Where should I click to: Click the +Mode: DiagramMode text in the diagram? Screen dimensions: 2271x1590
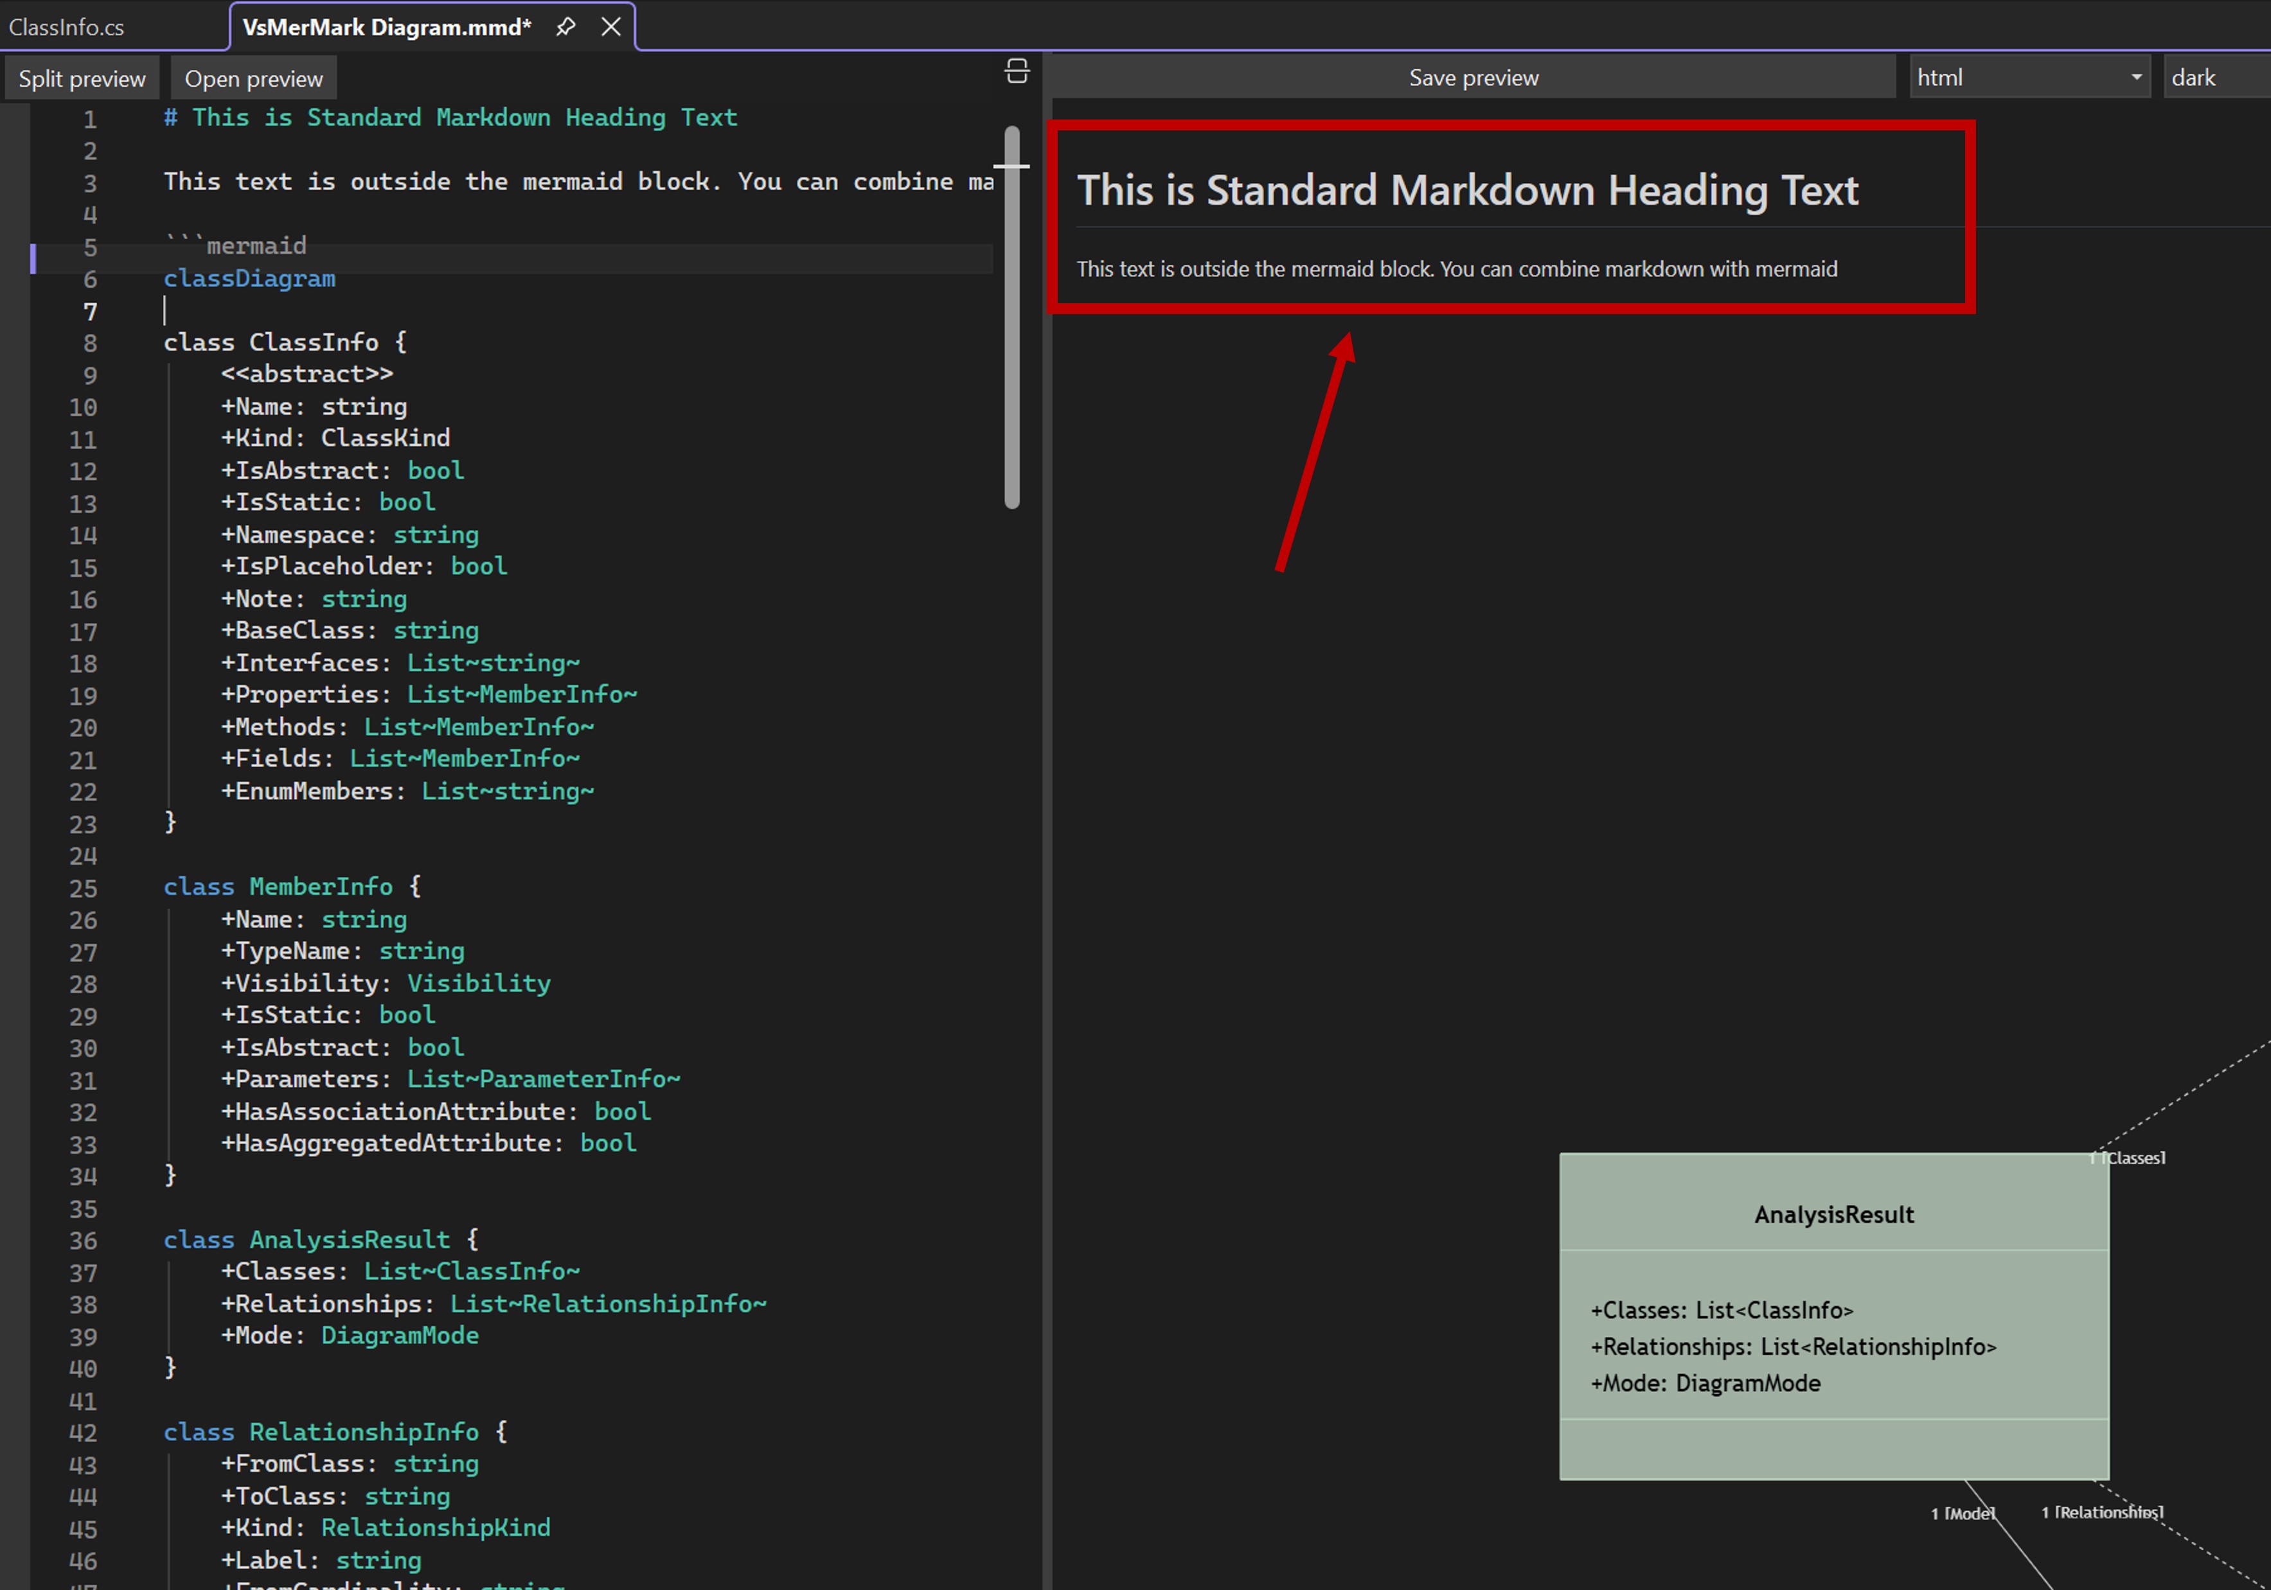[x=1704, y=1382]
